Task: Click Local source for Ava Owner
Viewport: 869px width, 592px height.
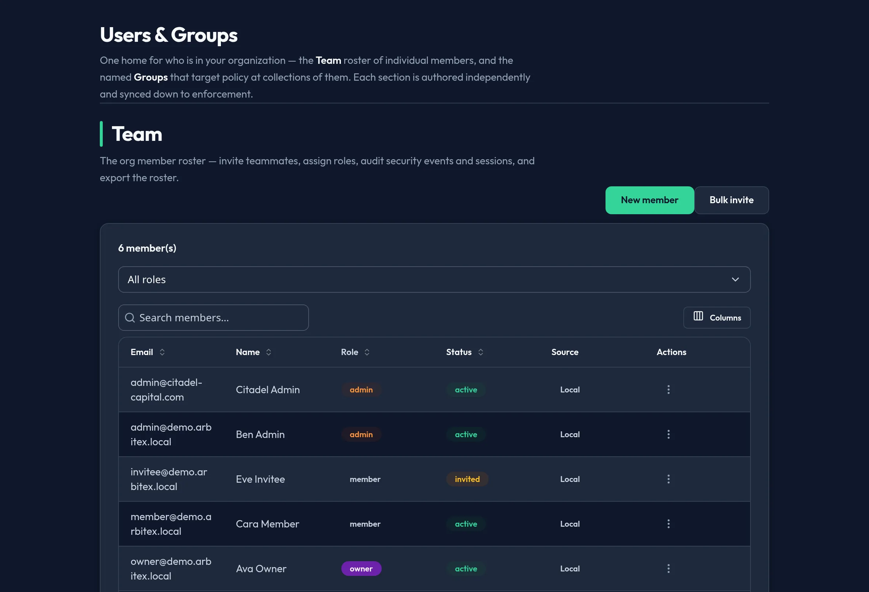Action: pyautogui.click(x=570, y=569)
